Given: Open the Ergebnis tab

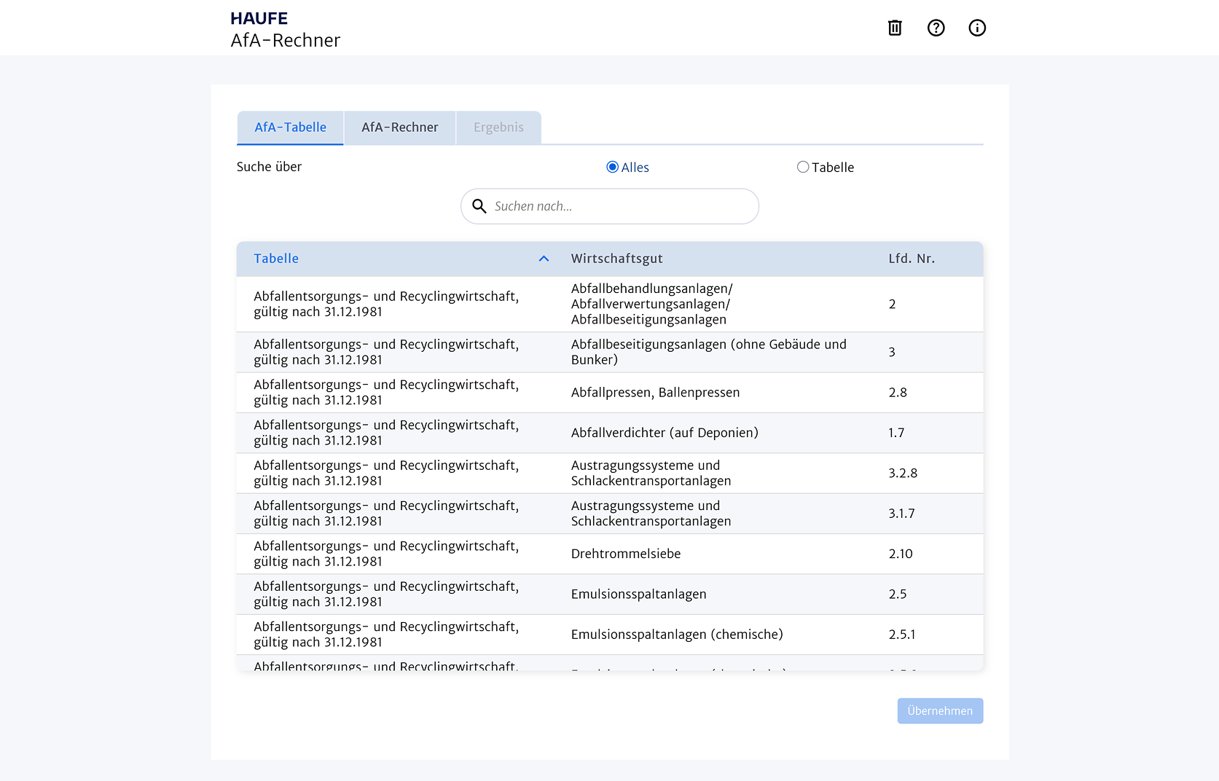Looking at the screenshot, I should click(498, 127).
